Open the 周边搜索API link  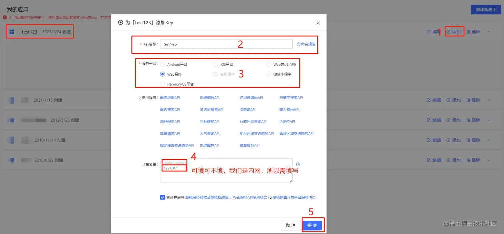click(170, 110)
